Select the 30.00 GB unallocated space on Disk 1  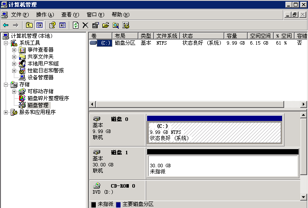tap(223, 166)
